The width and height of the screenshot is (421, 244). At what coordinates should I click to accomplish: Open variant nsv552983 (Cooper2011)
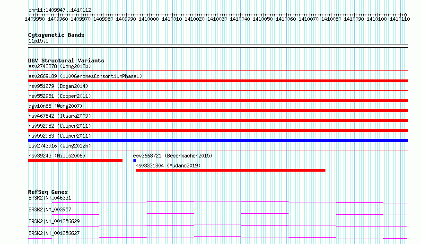click(x=60, y=136)
